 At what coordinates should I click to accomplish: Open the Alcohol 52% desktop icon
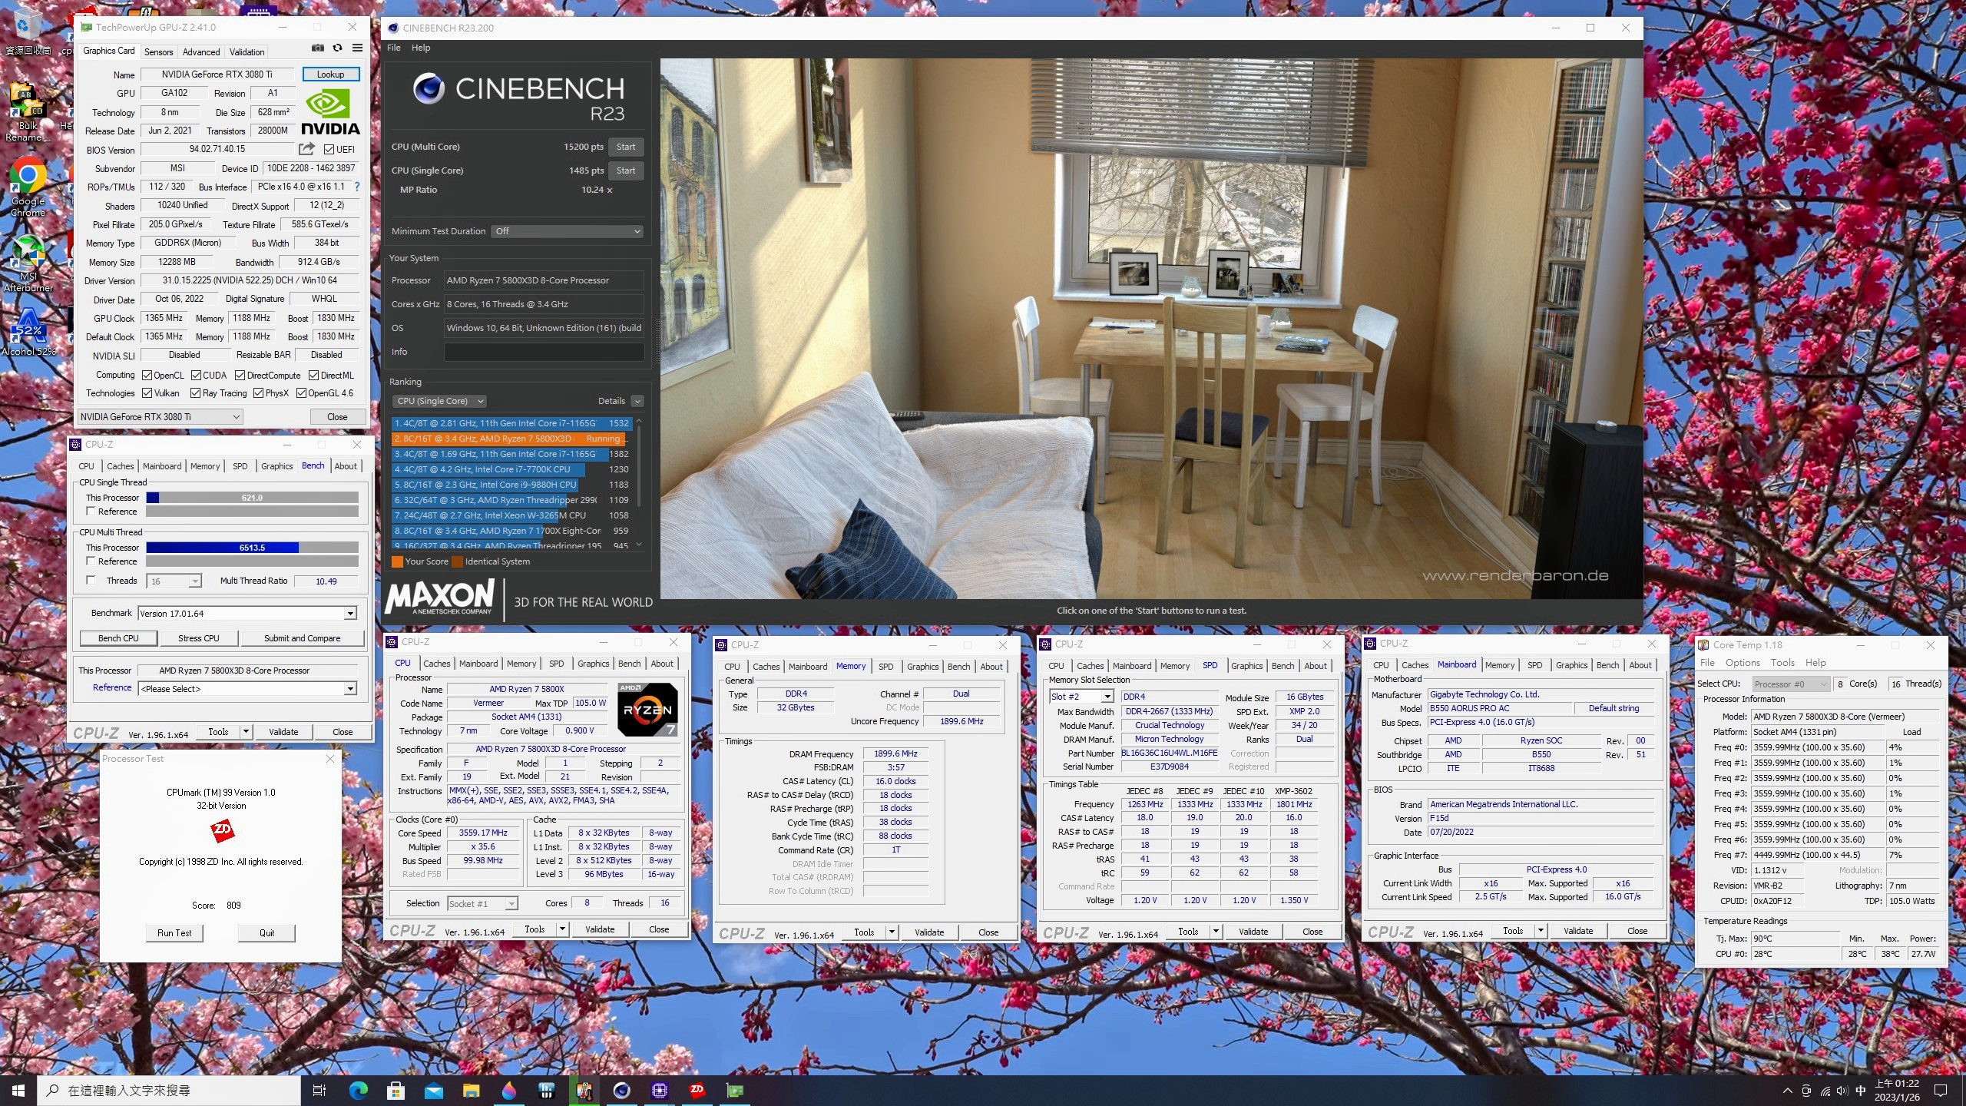[x=28, y=332]
